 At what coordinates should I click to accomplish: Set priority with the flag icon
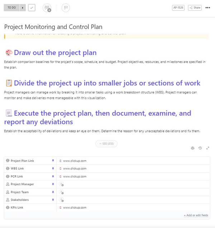(66, 8)
